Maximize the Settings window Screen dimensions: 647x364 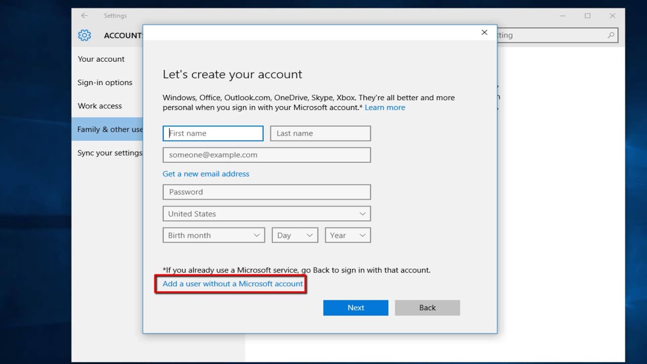(587, 16)
